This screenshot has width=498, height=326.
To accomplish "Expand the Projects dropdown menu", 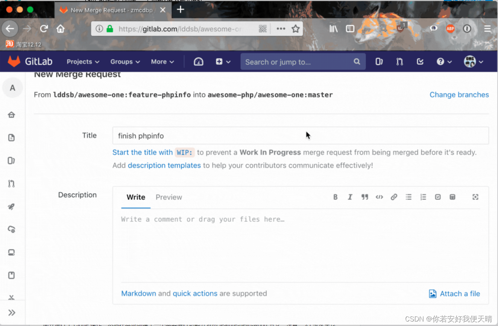I will tap(82, 61).
